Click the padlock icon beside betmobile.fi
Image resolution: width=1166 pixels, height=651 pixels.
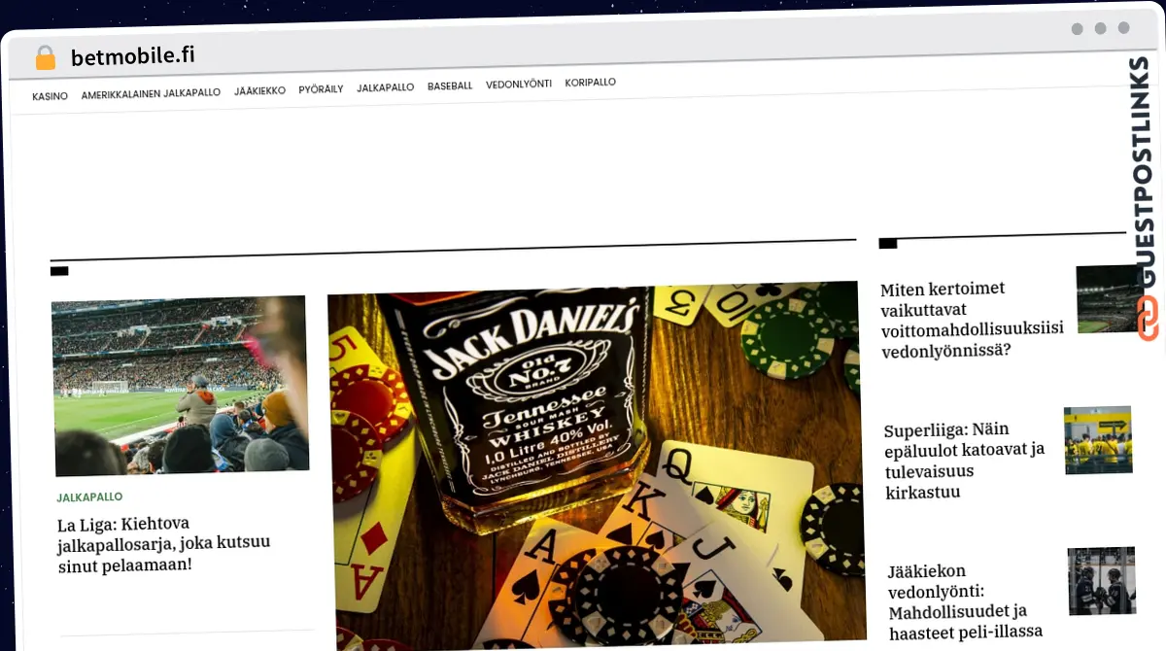tap(46, 58)
